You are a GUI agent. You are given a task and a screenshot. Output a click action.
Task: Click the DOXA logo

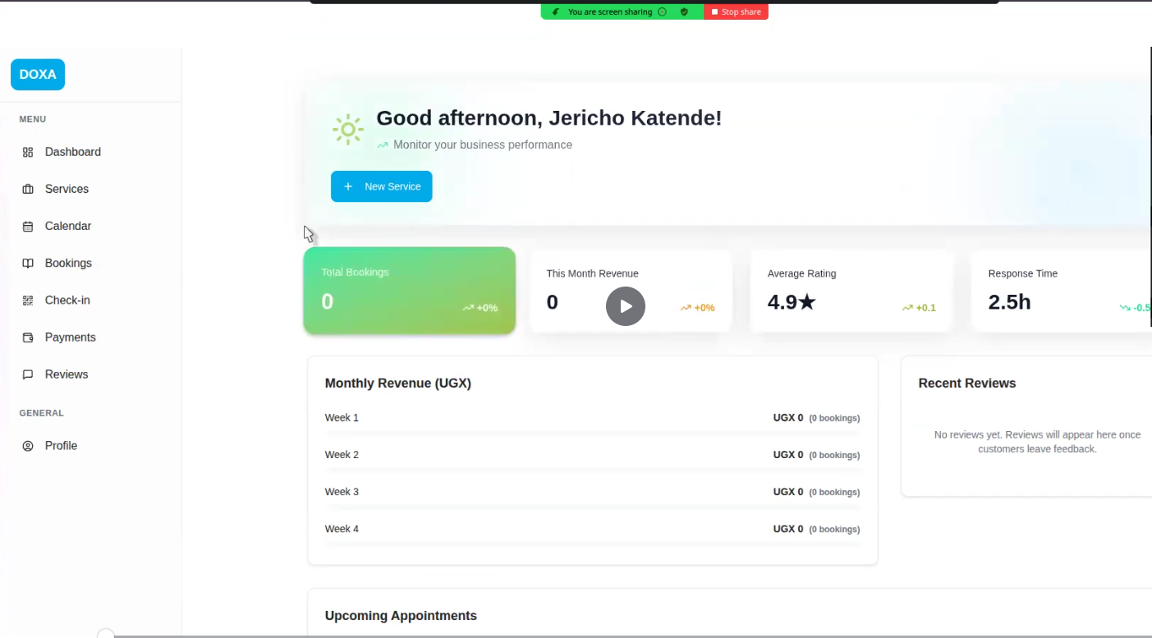click(37, 74)
